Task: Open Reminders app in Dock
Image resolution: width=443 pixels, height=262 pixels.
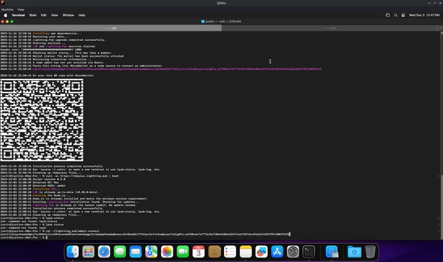Action: (230, 252)
